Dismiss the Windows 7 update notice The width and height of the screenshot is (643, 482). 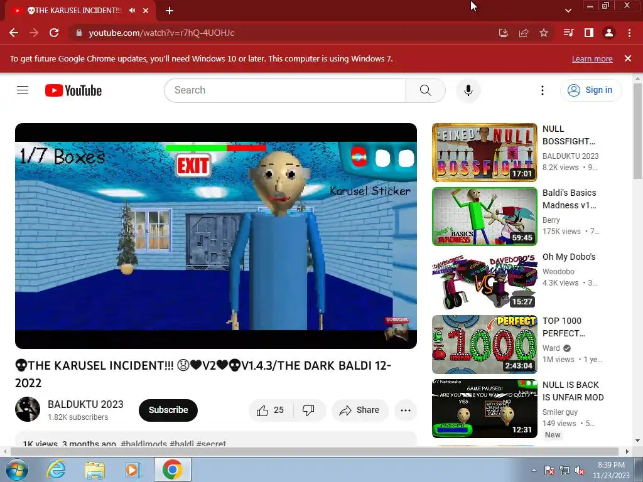coord(628,58)
